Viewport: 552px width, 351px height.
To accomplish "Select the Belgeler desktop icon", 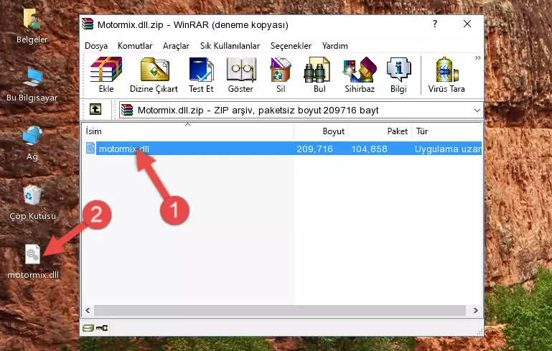I will pyautogui.click(x=32, y=26).
